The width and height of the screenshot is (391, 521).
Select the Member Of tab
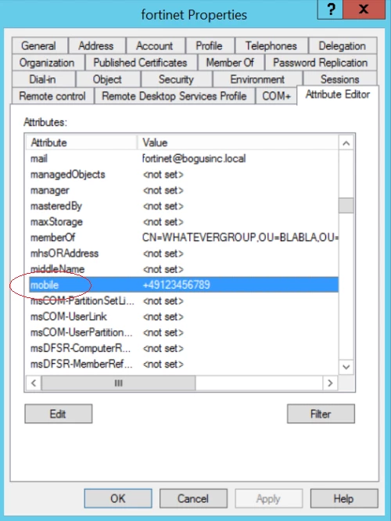(231, 63)
